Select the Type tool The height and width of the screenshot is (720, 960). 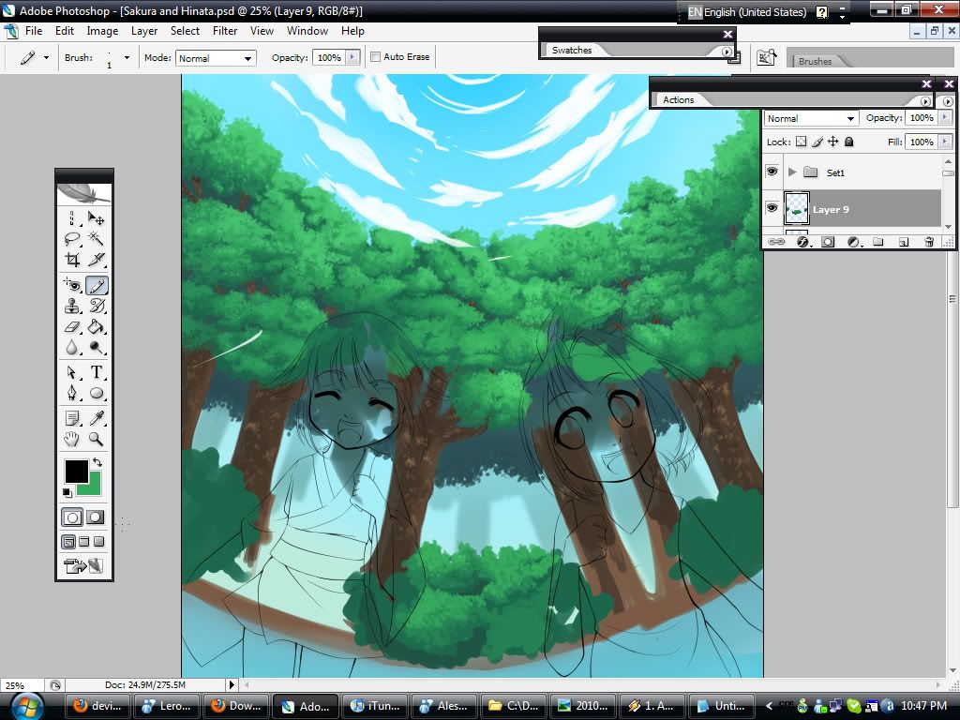(97, 372)
